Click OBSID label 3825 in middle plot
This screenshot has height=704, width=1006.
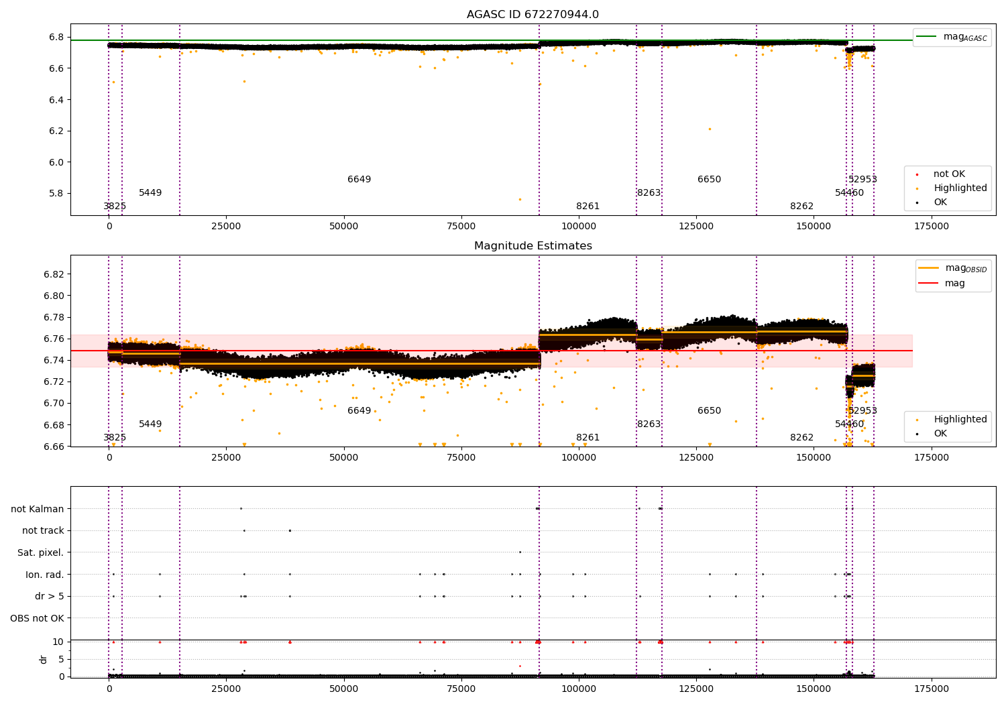[x=115, y=438]
